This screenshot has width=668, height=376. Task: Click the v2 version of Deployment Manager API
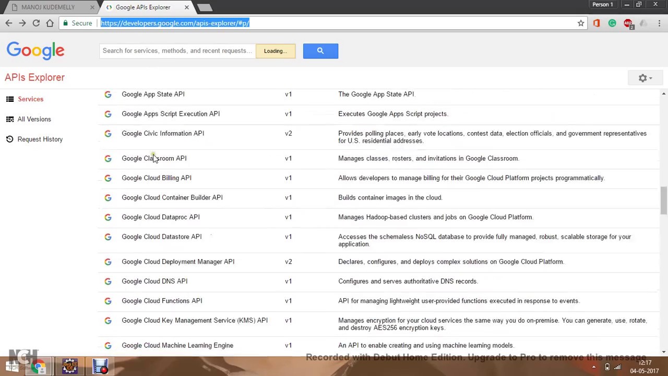[289, 262]
